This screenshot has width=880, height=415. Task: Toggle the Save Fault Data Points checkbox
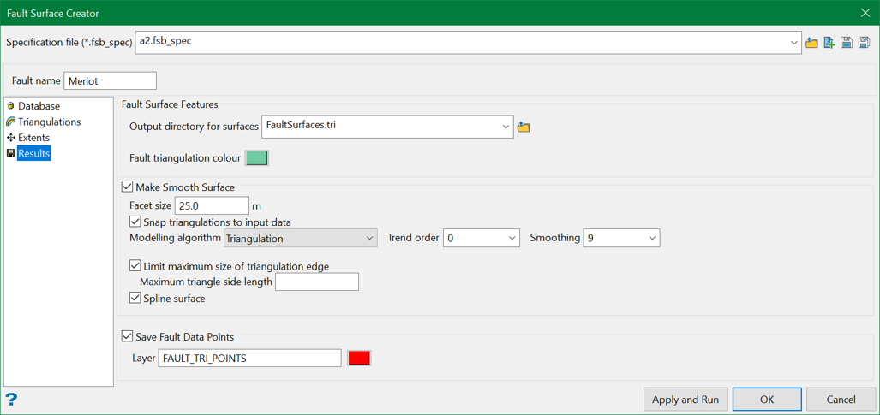126,337
